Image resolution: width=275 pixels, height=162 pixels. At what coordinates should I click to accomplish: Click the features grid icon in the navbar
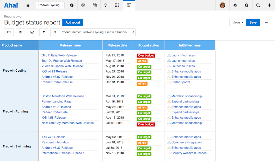(x=117, y=5)
